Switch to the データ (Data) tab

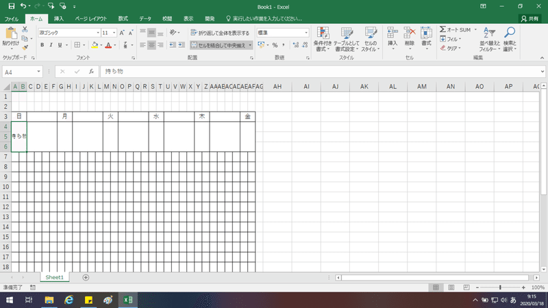click(145, 18)
